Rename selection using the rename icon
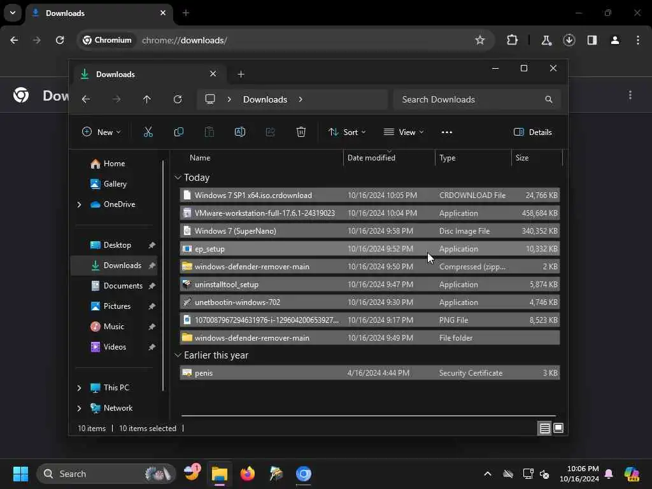The height and width of the screenshot is (489, 652). (240, 132)
